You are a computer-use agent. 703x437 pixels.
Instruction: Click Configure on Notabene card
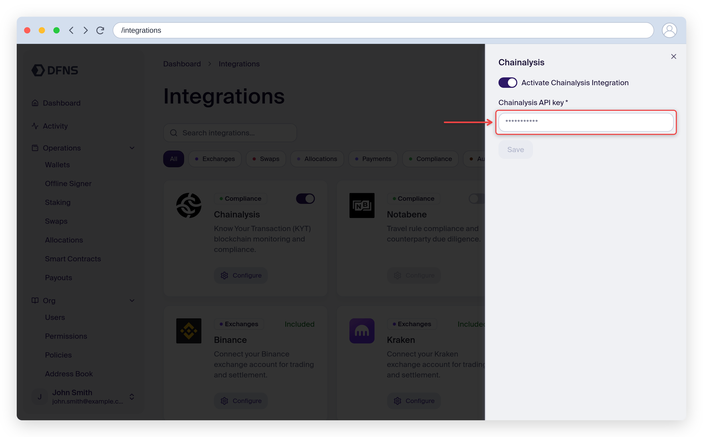coord(414,275)
